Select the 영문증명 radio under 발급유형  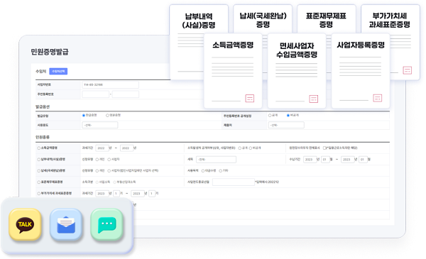[107, 116]
